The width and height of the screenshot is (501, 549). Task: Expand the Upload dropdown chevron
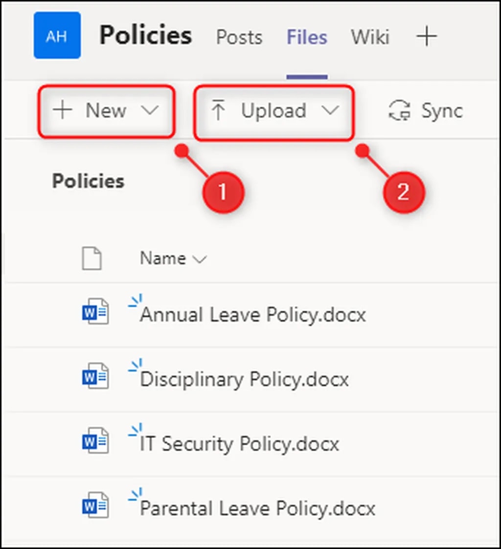pos(330,111)
